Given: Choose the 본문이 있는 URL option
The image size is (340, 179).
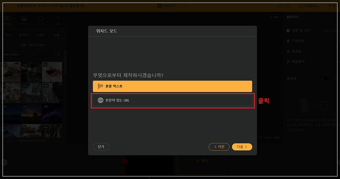Looking at the screenshot, I should [x=172, y=100].
